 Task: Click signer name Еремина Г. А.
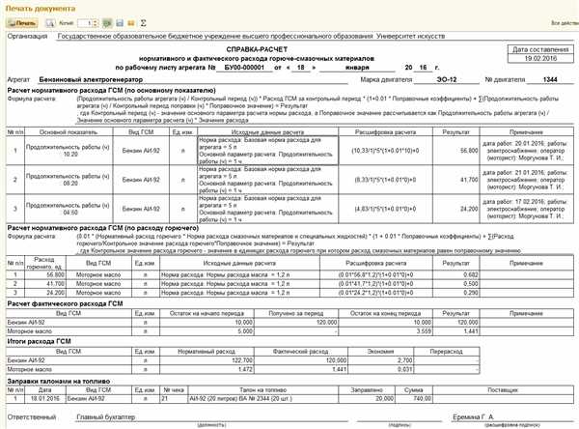pyautogui.click(x=473, y=416)
